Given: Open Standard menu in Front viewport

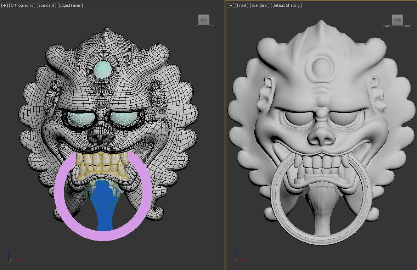Looking at the screenshot, I should (x=260, y=5).
